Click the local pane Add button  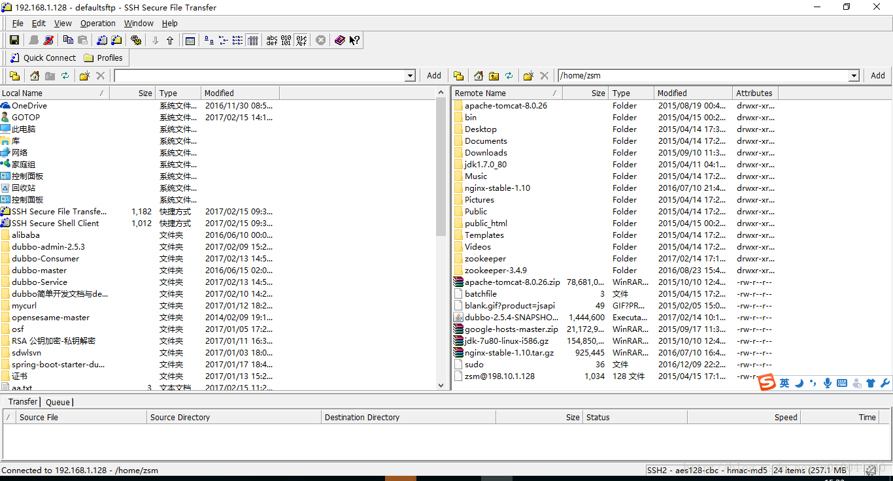pyautogui.click(x=434, y=76)
